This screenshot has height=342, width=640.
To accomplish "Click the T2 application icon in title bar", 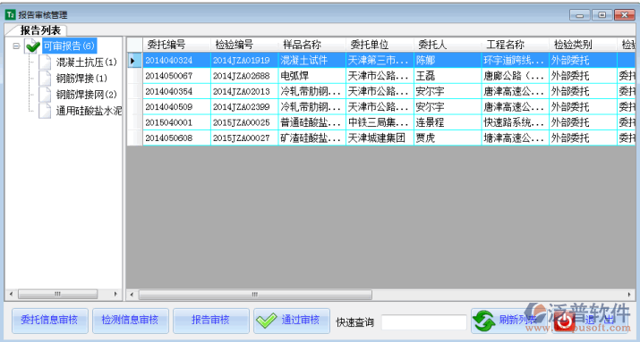I will [x=10, y=14].
